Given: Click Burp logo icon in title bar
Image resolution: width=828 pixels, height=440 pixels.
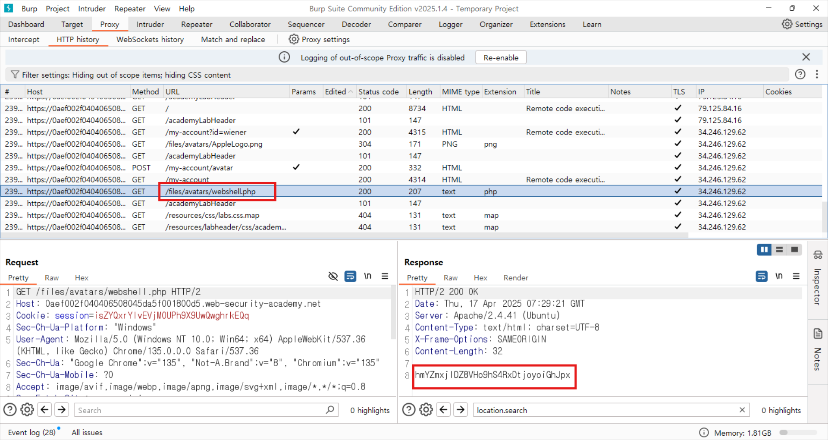Looking at the screenshot, I should click(x=9, y=8).
